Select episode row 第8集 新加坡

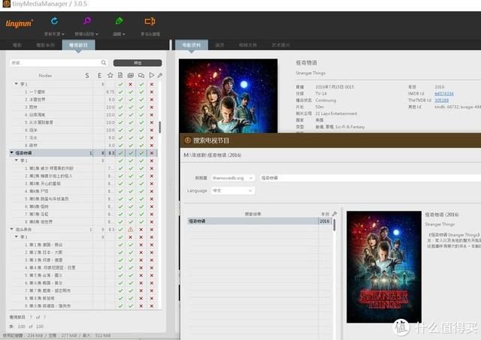coord(83,298)
